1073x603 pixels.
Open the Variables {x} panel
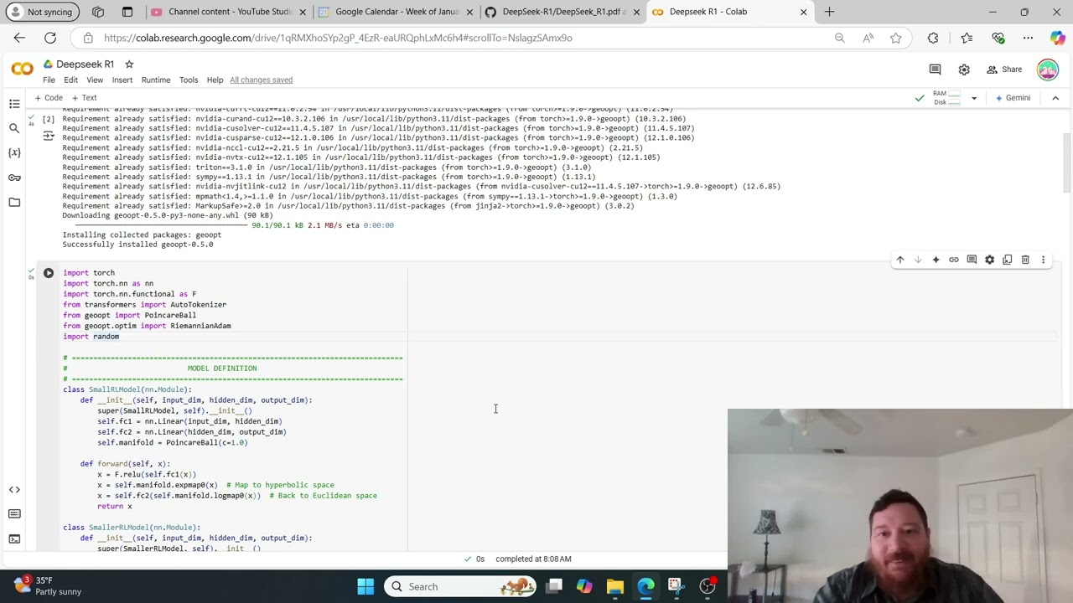coord(14,152)
